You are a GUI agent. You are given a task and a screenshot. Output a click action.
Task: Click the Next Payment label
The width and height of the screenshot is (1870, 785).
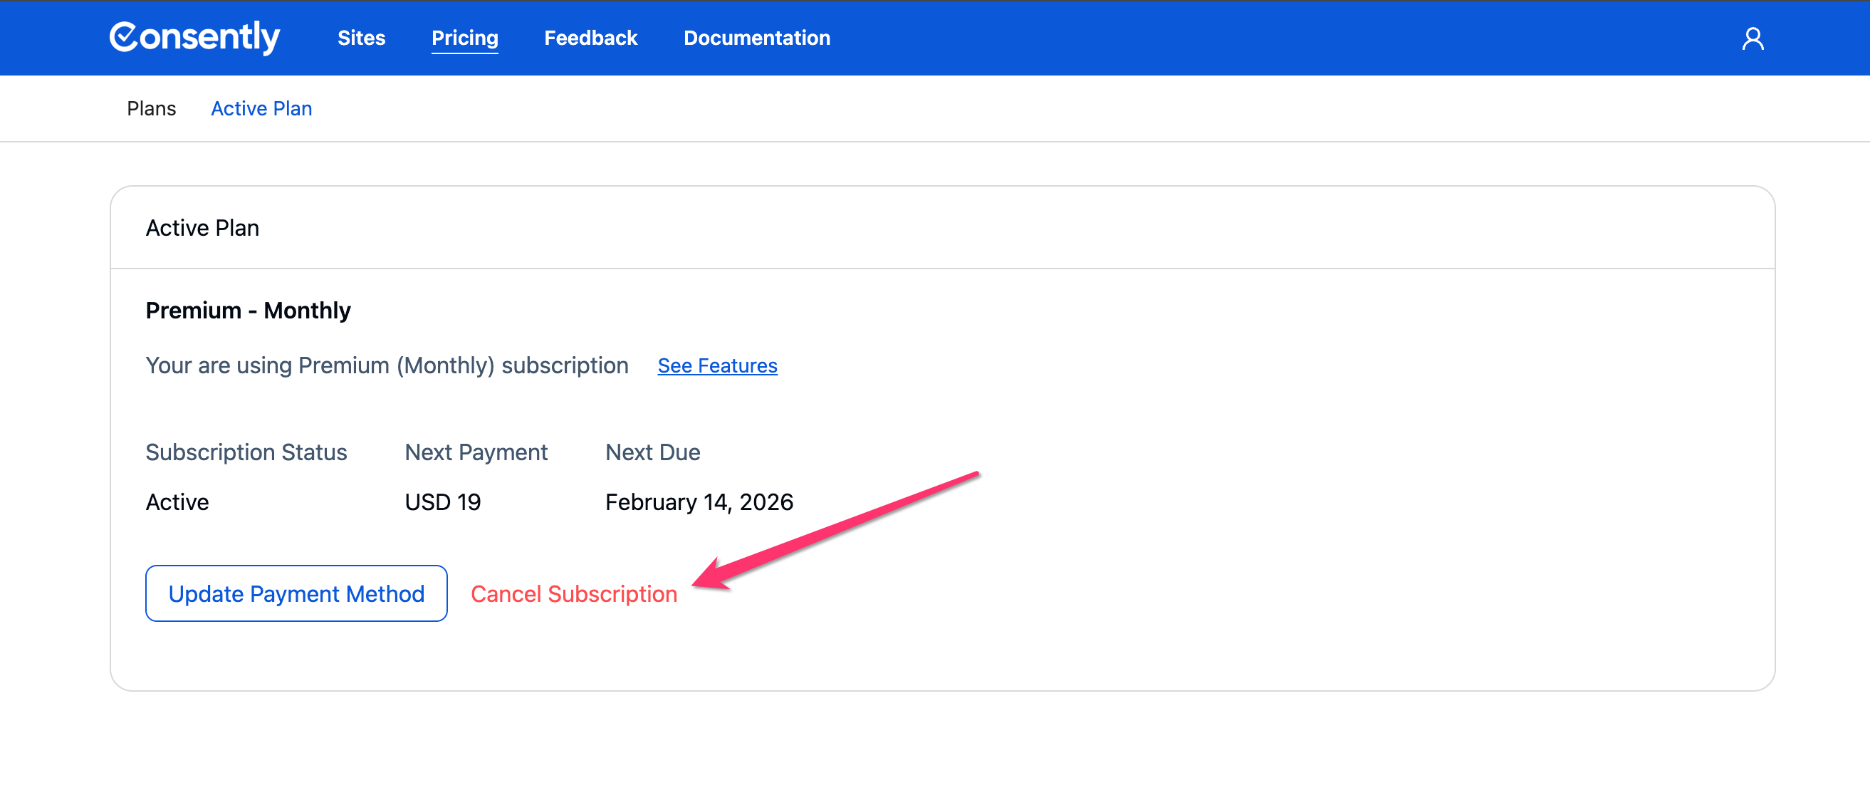[476, 452]
